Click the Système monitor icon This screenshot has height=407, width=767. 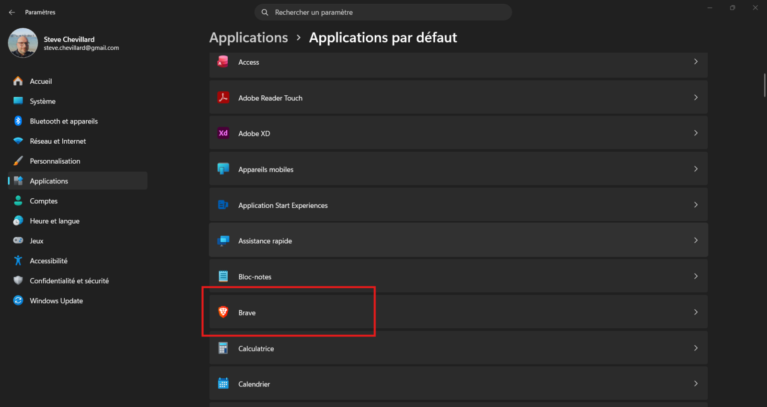click(18, 101)
